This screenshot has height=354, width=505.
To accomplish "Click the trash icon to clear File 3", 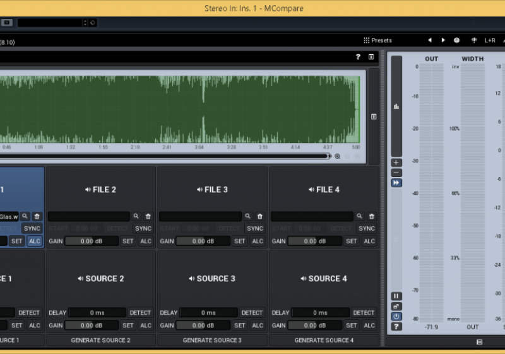I will click(x=259, y=216).
